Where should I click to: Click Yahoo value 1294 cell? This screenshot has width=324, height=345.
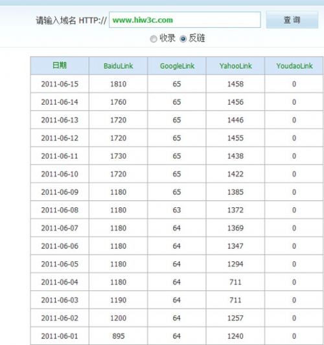point(235,264)
